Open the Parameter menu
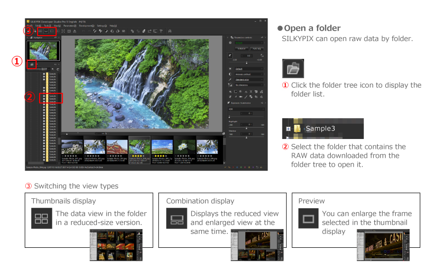Screen dimensions: 445x277 click(x=70, y=26)
